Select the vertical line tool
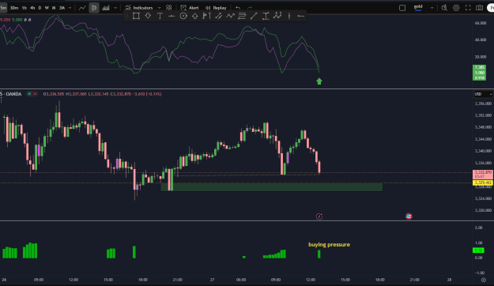The image size is (494, 286). point(289,16)
